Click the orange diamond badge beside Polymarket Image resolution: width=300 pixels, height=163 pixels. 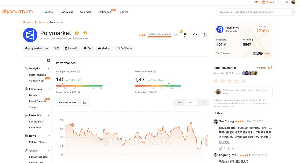(x=85, y=33)
